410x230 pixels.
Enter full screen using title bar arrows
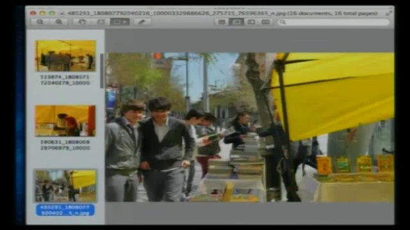tap(389, 13)
